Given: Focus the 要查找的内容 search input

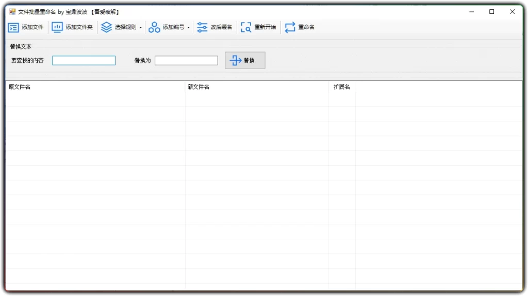Looking at the screenshot, I should pyautogui.click(x=84, y=61).
